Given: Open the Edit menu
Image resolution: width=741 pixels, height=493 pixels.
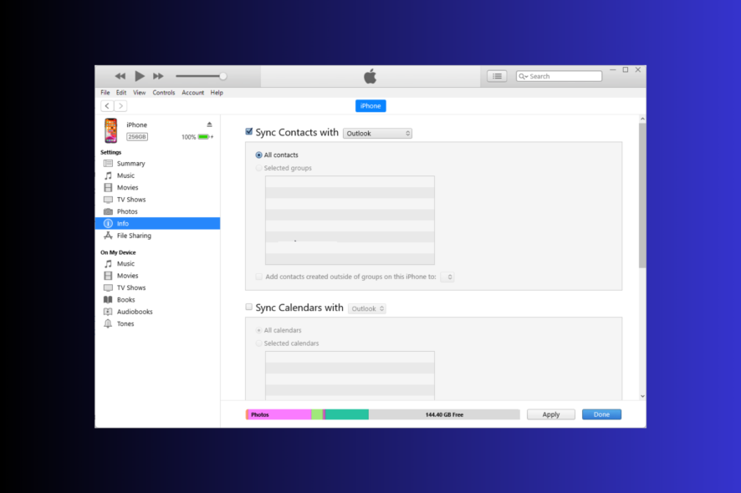Looking at the screenshot, I should 121,93.
